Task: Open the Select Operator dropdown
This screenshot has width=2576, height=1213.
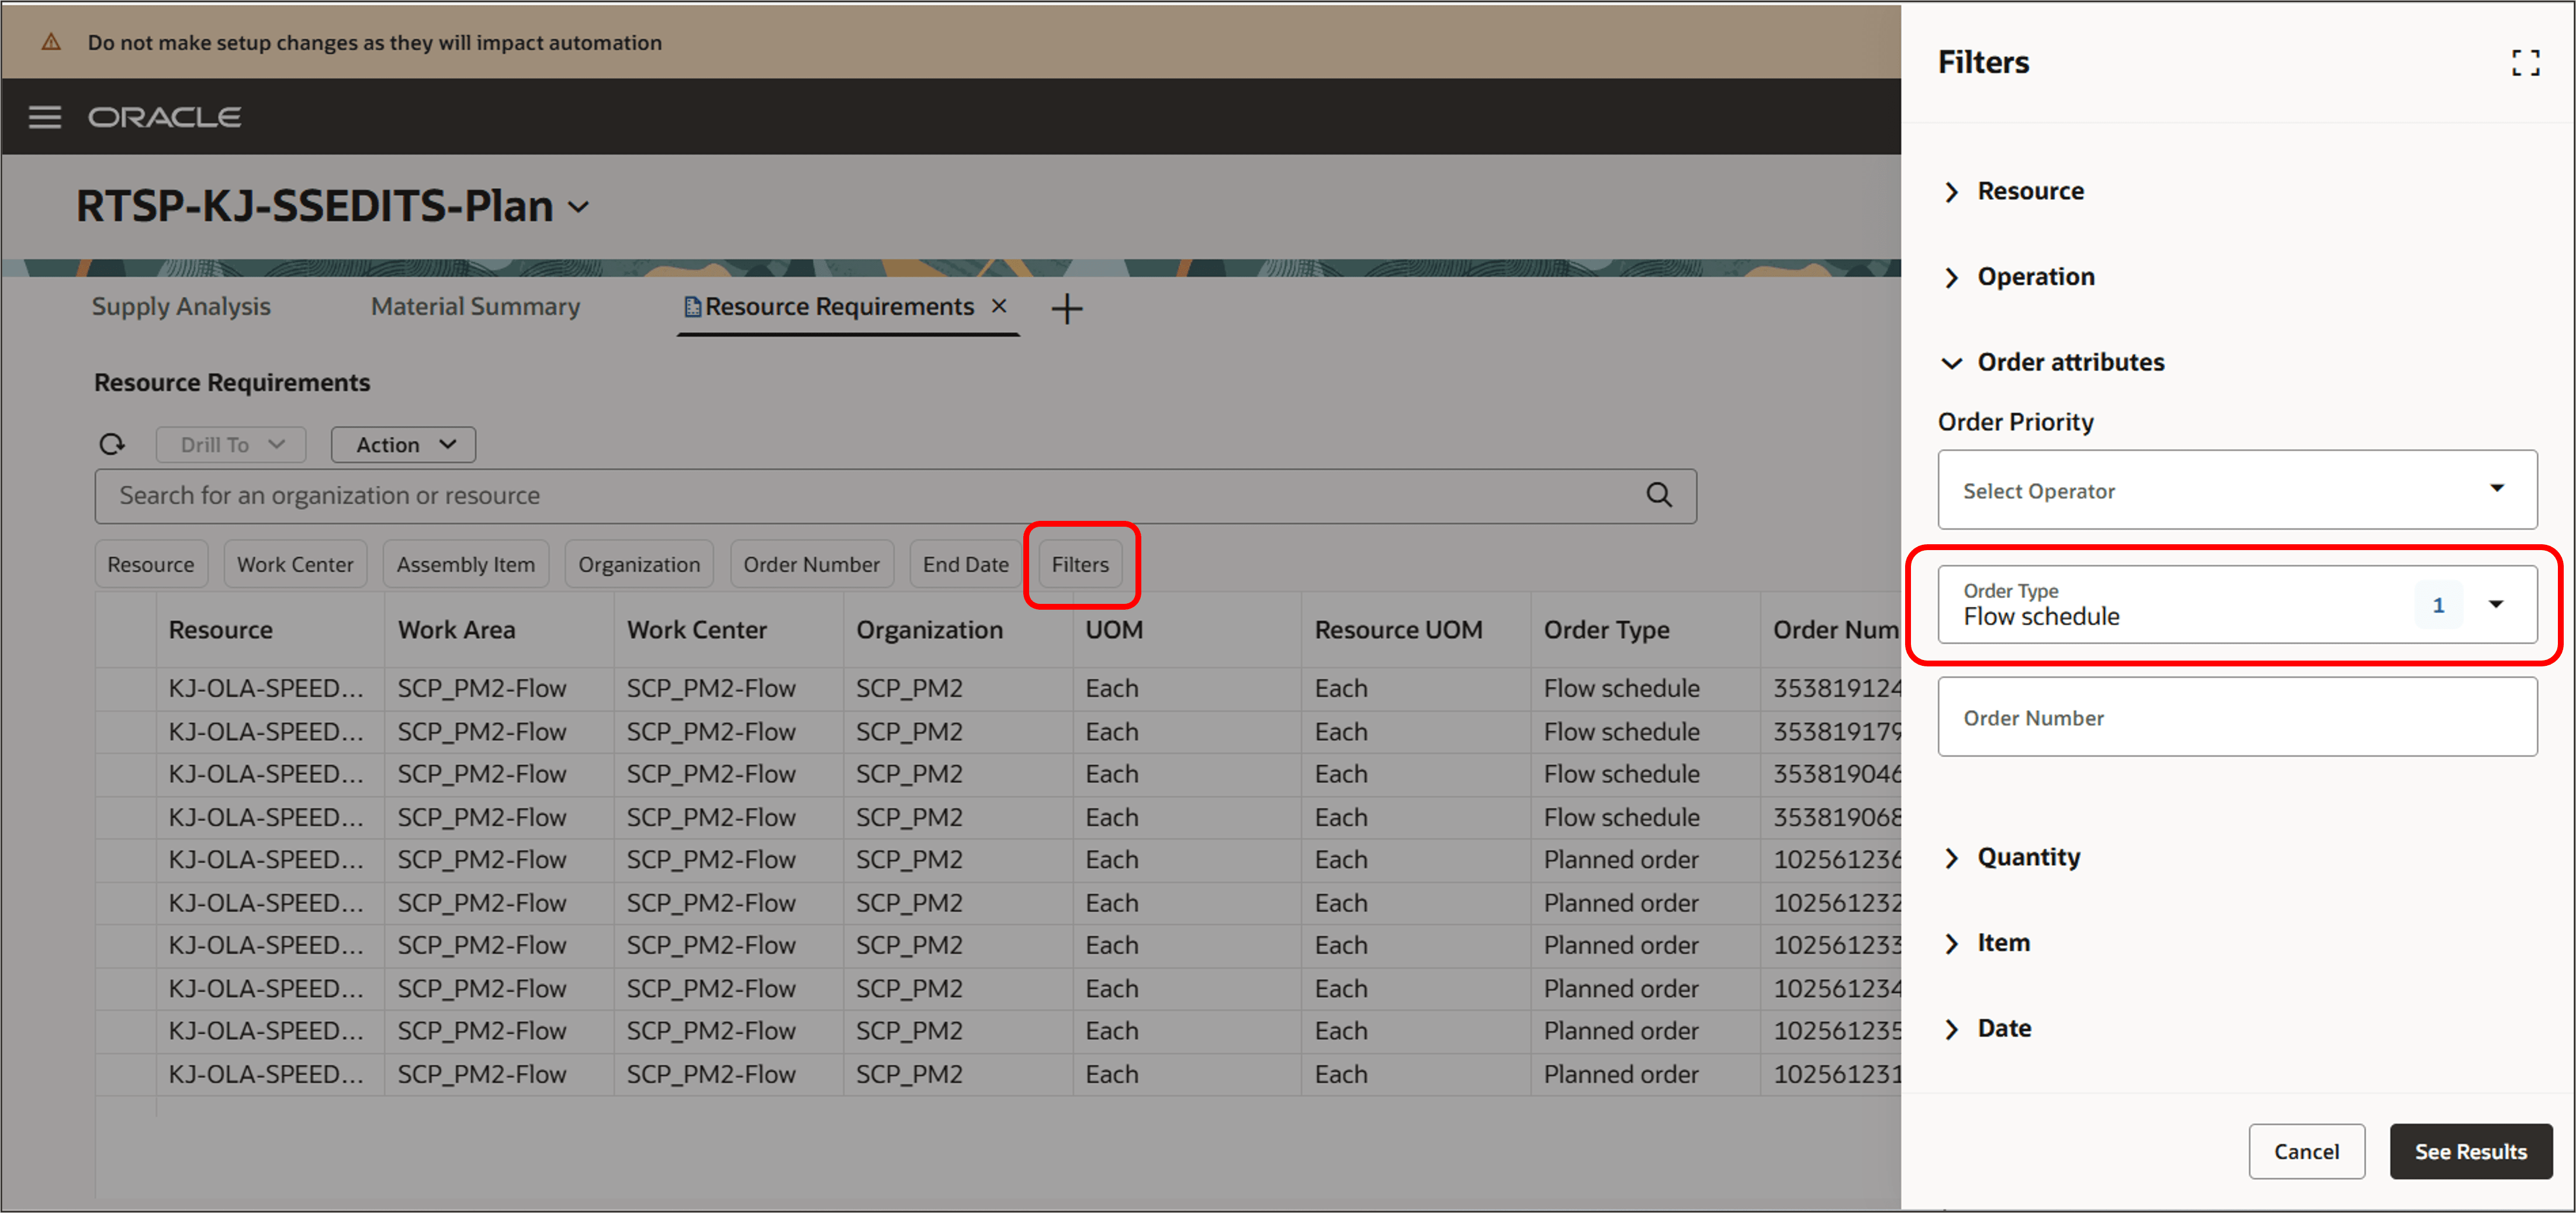Action: point(2237,490)
